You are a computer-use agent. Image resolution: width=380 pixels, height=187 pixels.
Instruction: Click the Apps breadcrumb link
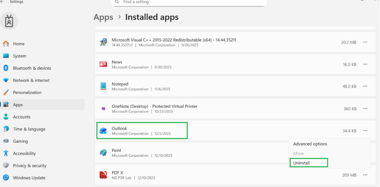[x=103, y=17]
